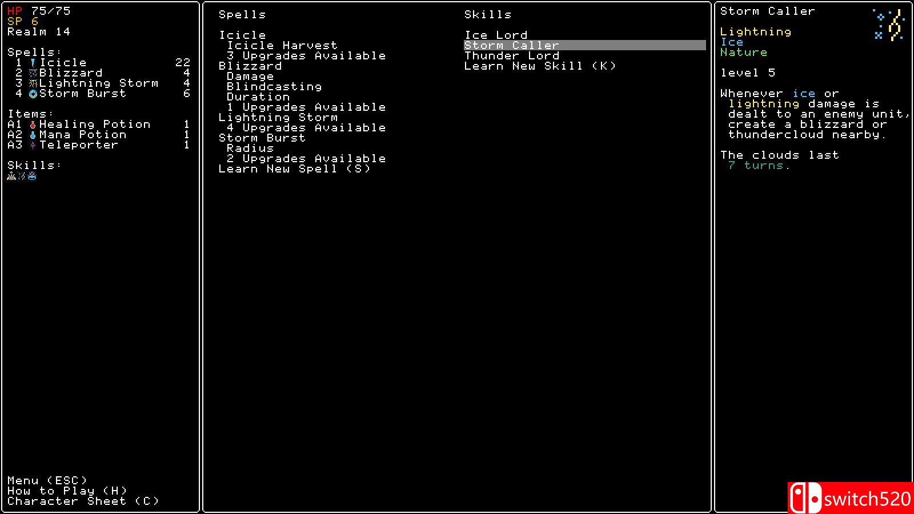This screenshot has width=914, height=514.
Task: Click the blue Mana Potion icon
Action: coord(33,135)
